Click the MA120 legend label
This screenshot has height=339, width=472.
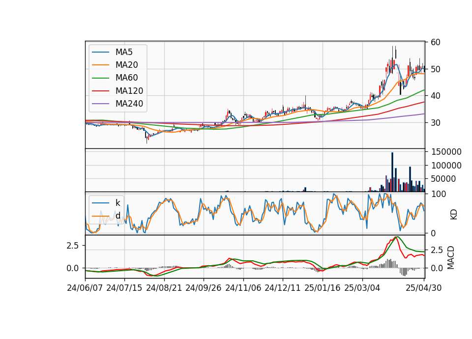(129, 91)
